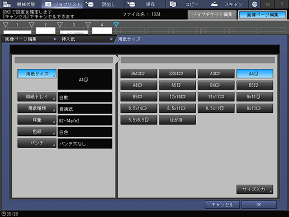Choose はがき postcard size
The image size is (289, 217).
click(177, 120)
